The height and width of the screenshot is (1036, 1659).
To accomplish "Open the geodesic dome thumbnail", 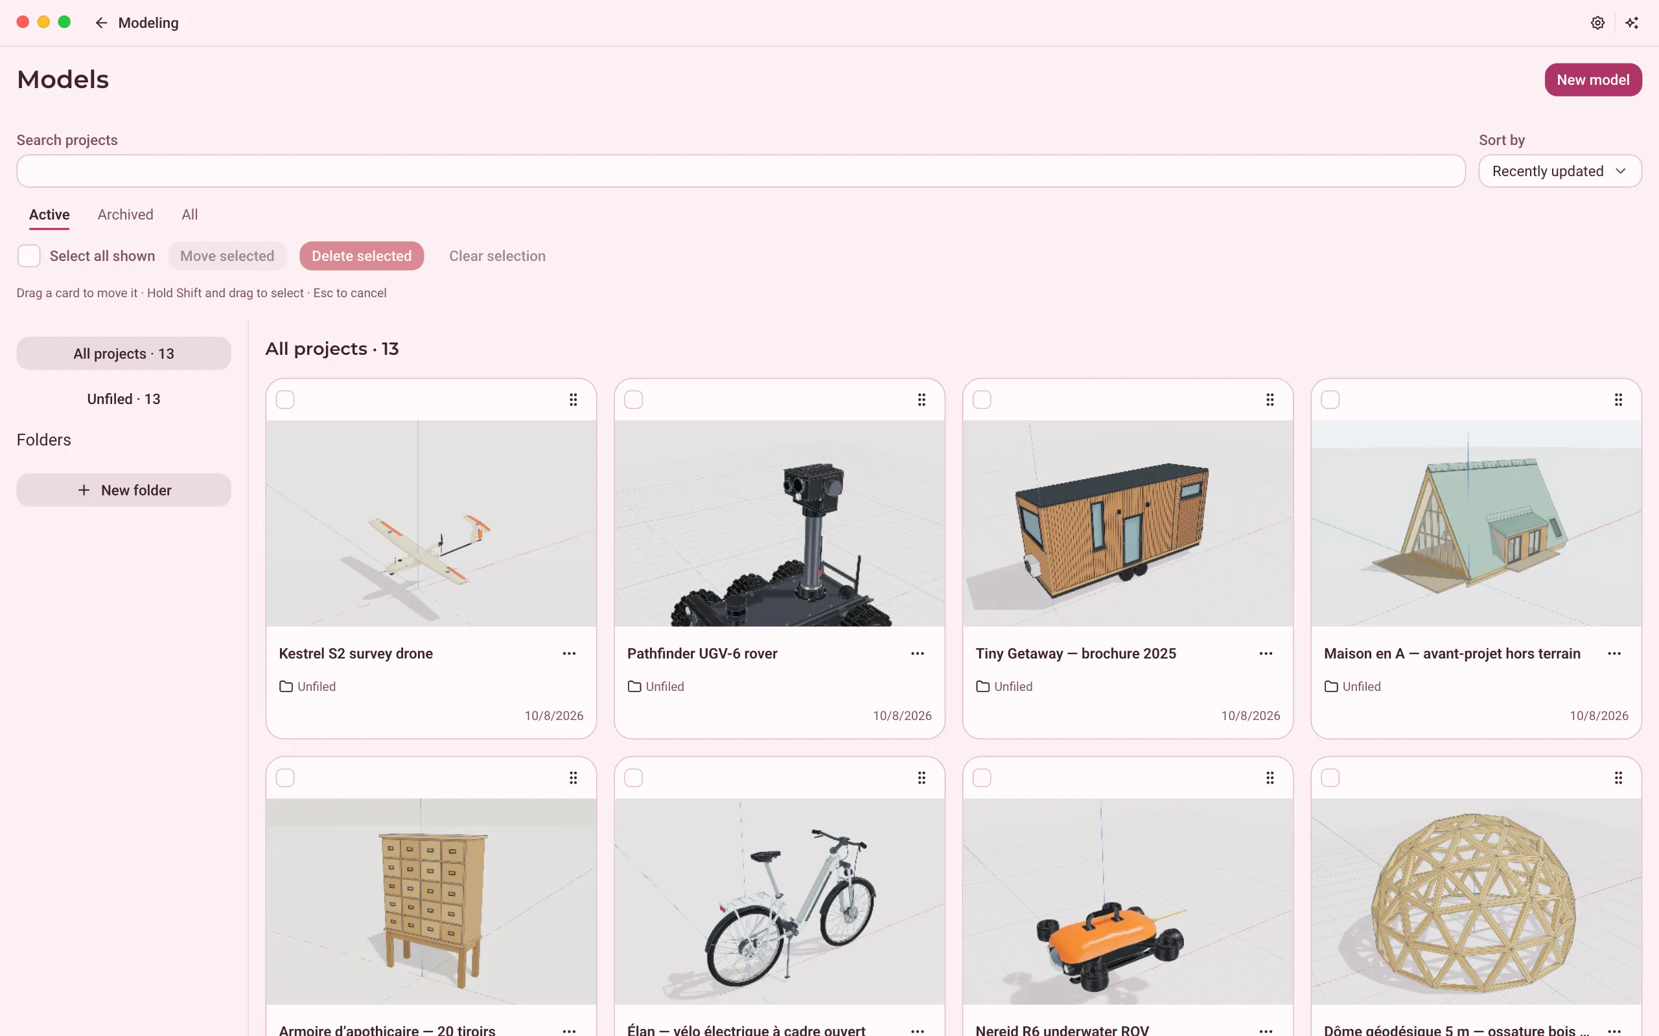I will [1476, 901].
